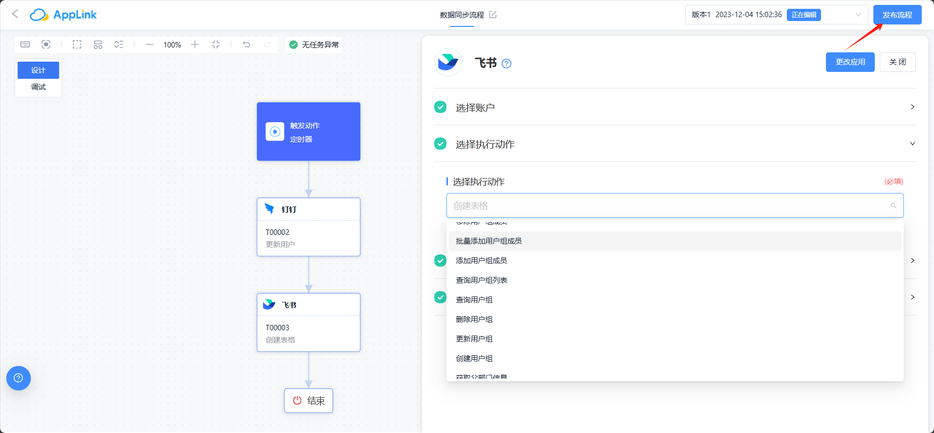Undo the last canvas action
This screenshot has width=934, height=433.
tap(246, 45)
